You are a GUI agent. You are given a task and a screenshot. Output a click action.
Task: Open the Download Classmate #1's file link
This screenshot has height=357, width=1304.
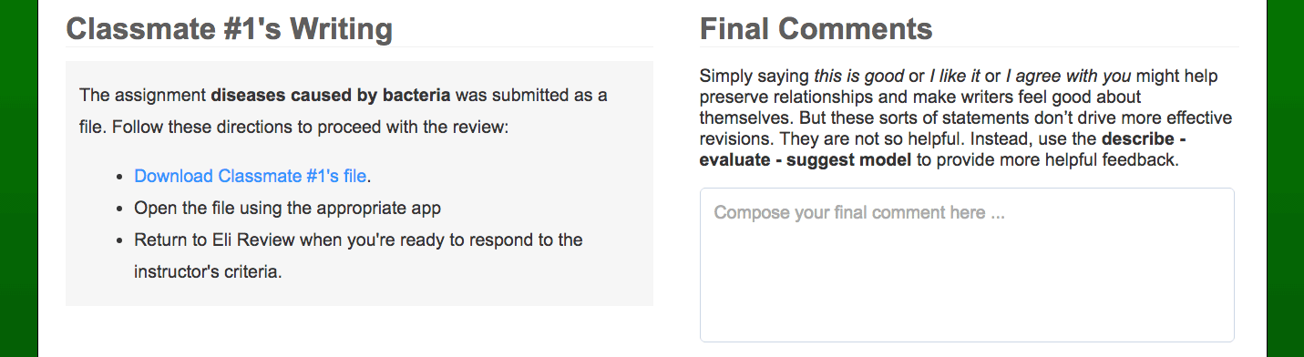pyautogui.click(x=251, y=176)
